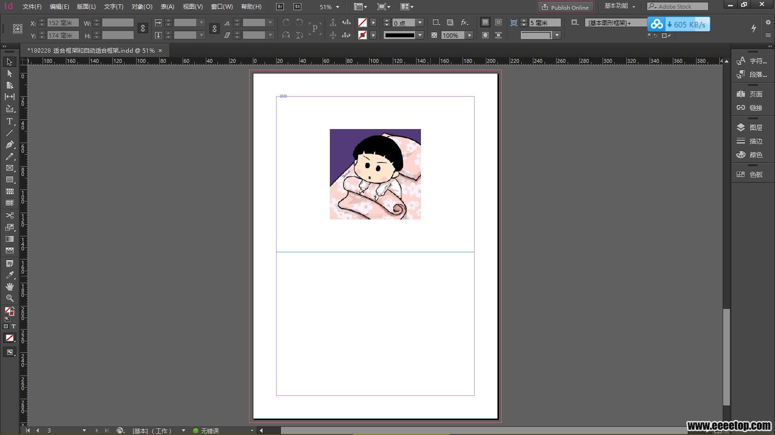Open the stroke weight dropdown

coord(420,23)
